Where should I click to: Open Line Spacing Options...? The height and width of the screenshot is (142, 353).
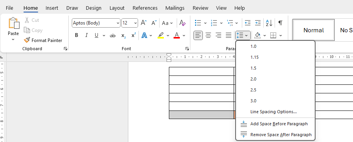point(275,112)
